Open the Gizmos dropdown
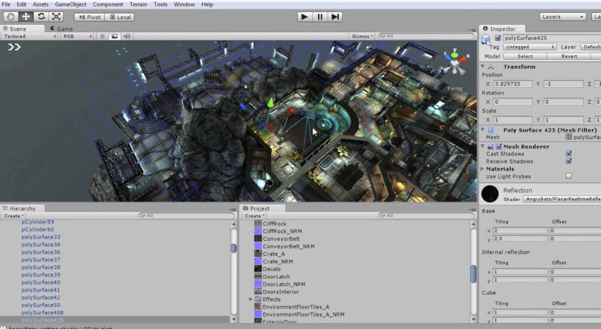 coord(362,36)
